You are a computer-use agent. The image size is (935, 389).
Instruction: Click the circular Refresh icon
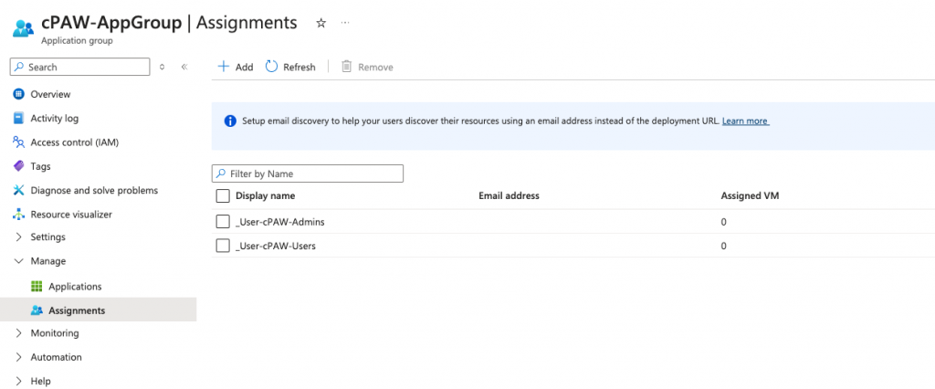(x=271, y=67)
